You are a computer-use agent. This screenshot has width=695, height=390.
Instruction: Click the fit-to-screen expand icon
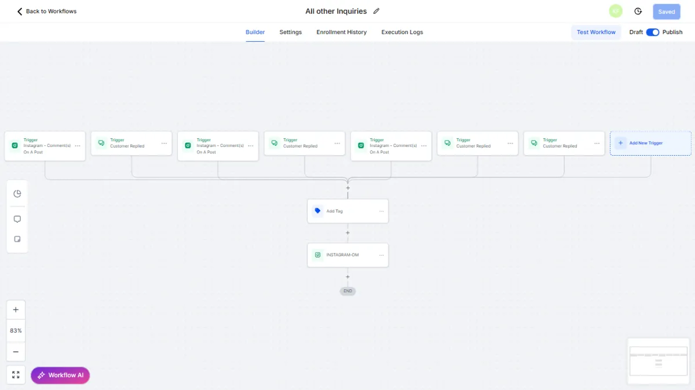click(x=16, y=375)
